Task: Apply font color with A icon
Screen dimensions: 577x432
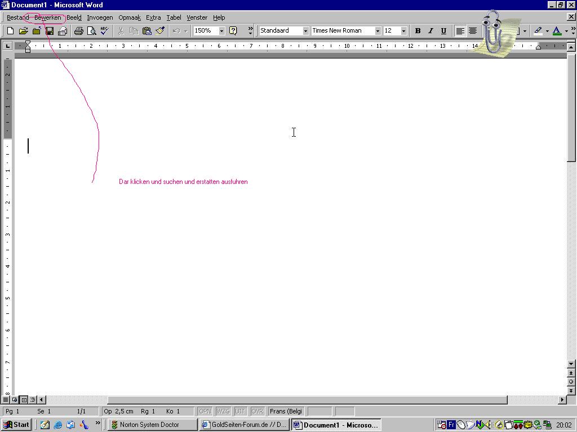Action: pyautogui.click(x=557, y=31)
